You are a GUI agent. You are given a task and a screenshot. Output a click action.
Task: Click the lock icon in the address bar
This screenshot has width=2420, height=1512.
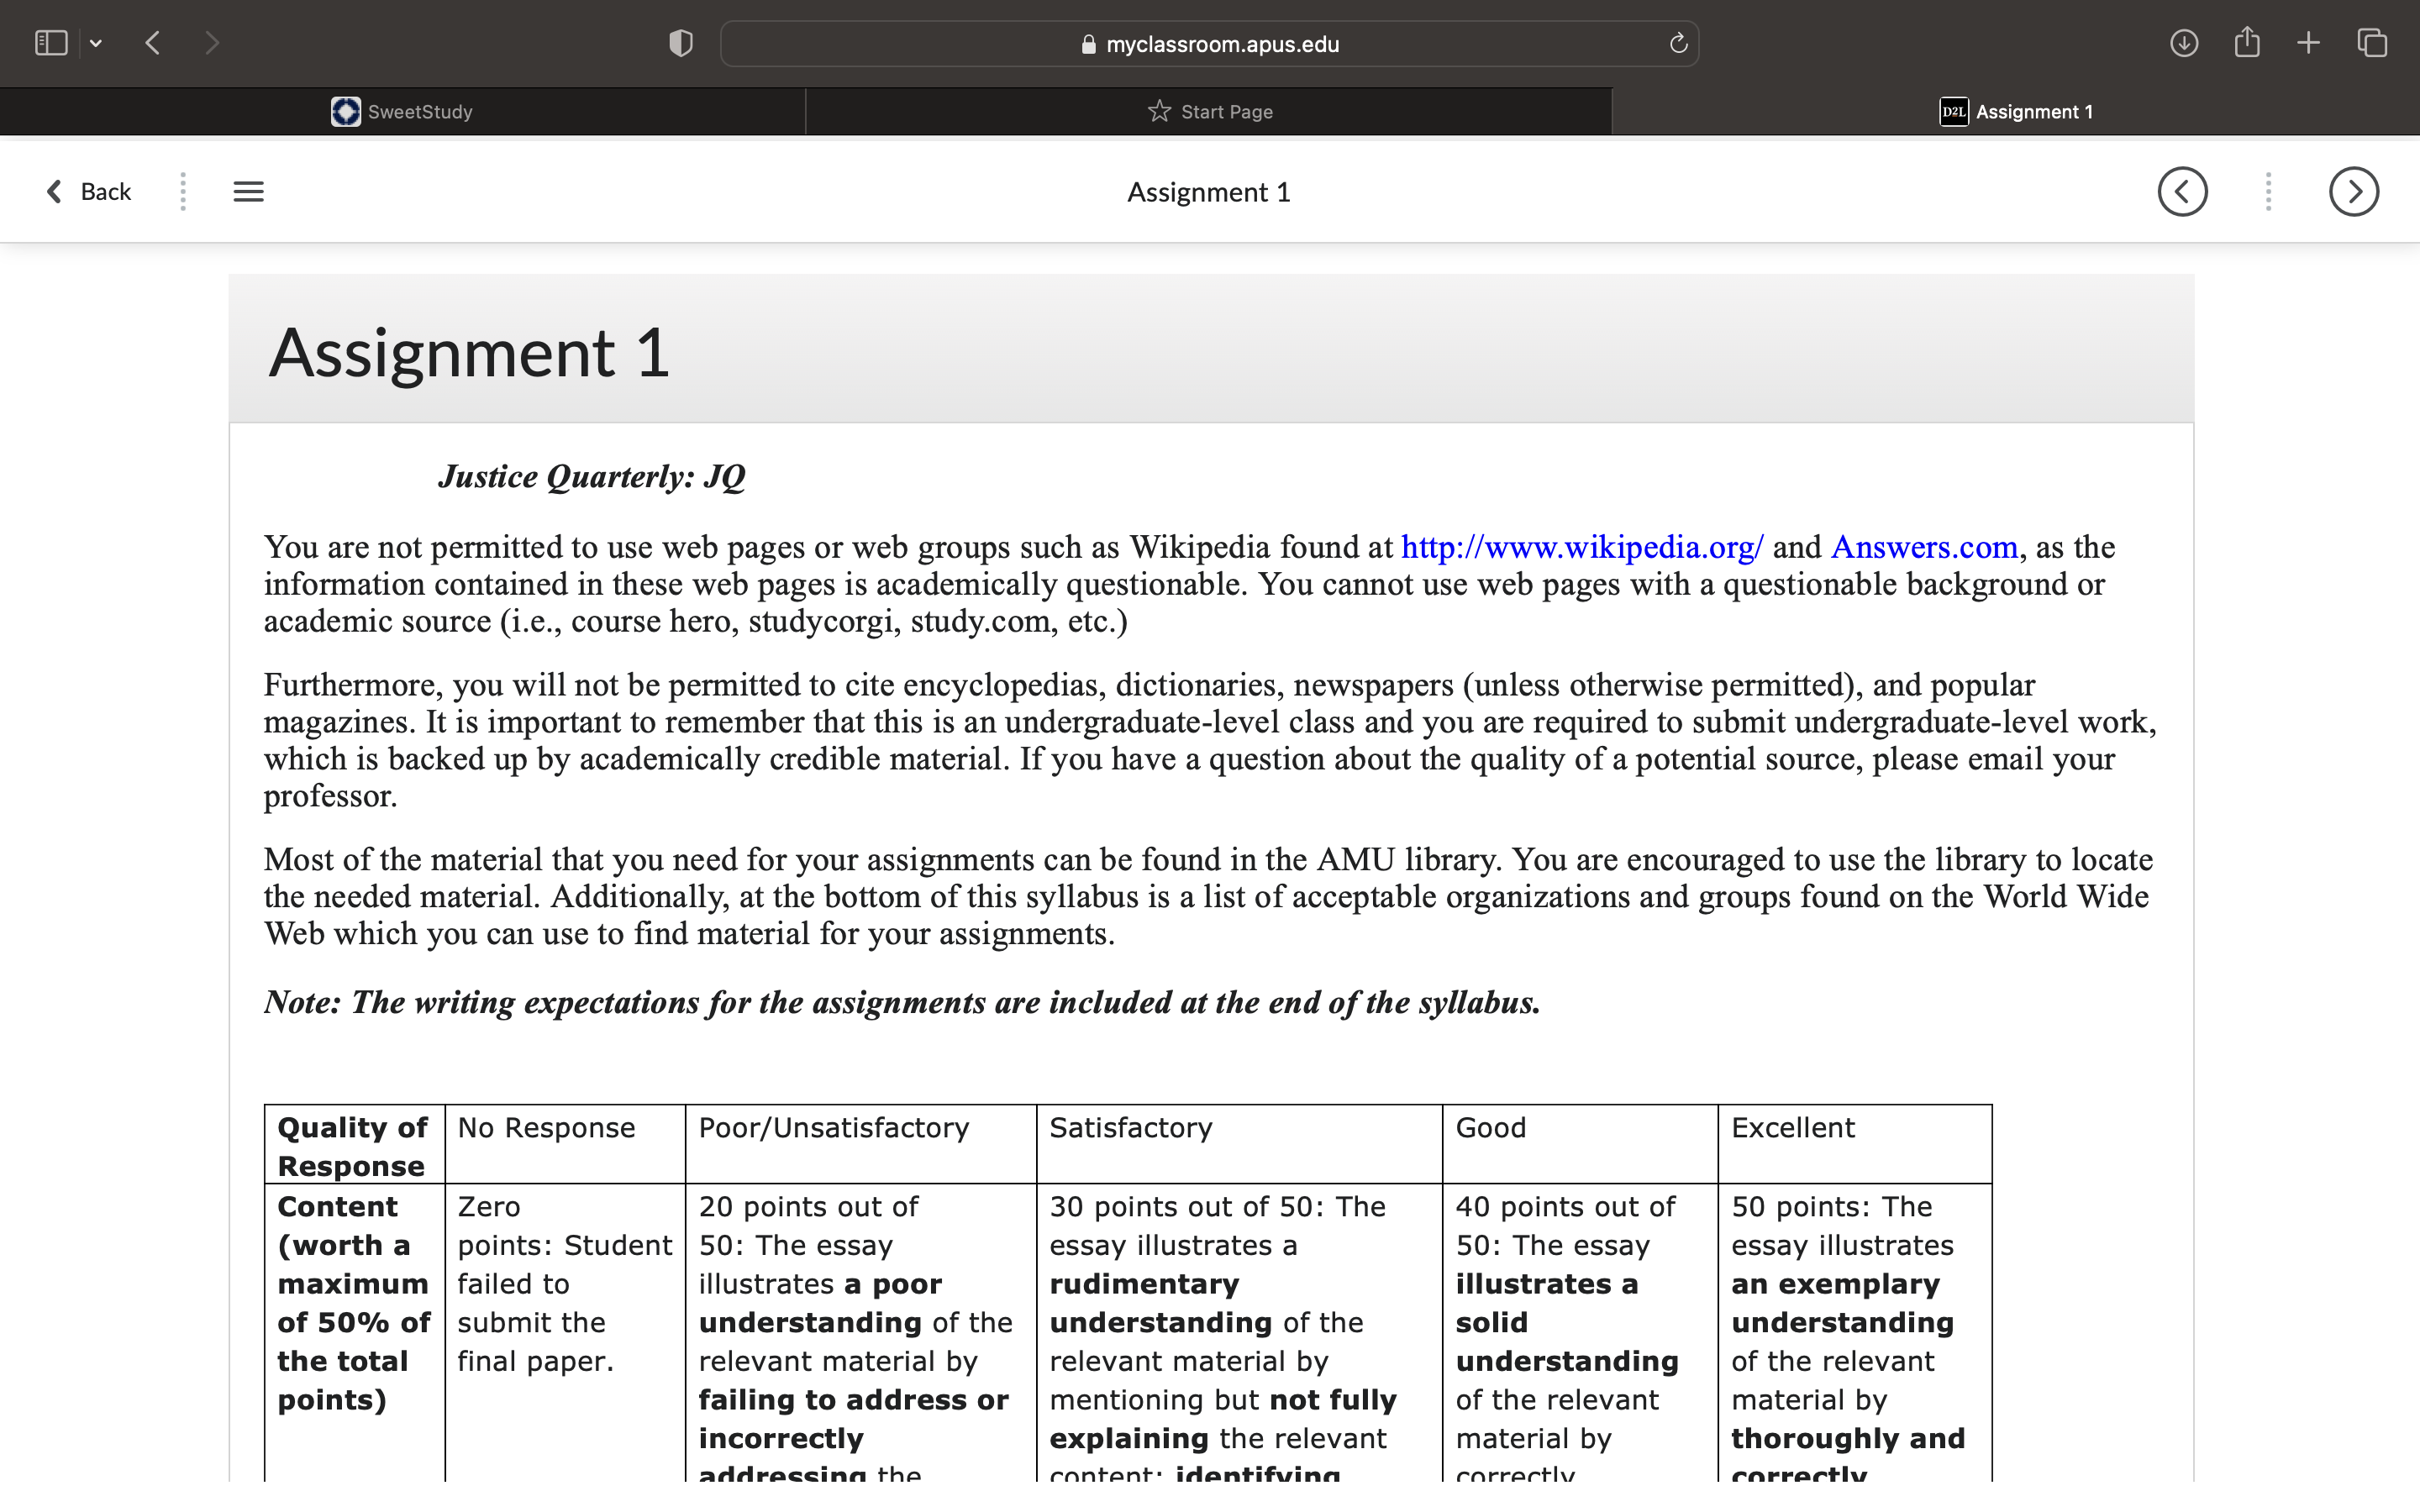pos(1089,44)
